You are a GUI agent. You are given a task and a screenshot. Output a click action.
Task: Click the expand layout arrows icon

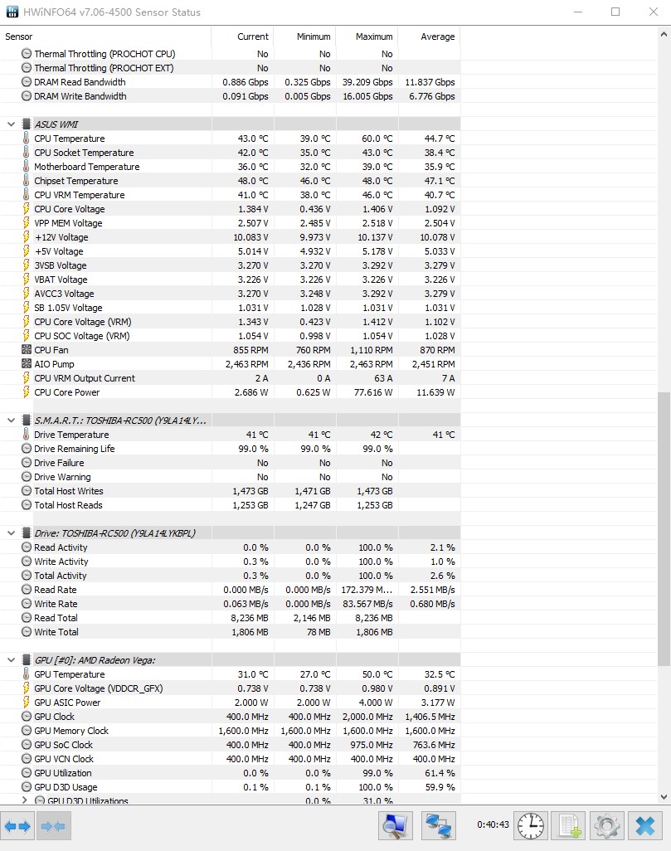coord(18,826)
